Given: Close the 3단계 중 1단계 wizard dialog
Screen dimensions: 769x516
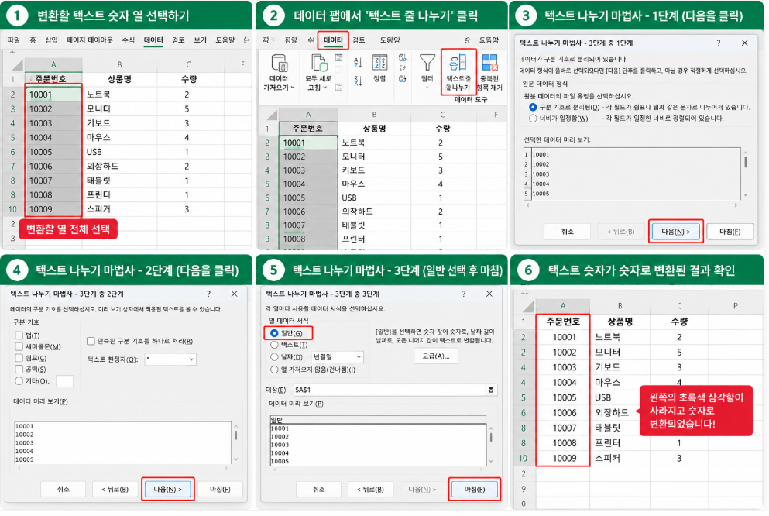Looking at the screenshot, I should coord(744,43).
